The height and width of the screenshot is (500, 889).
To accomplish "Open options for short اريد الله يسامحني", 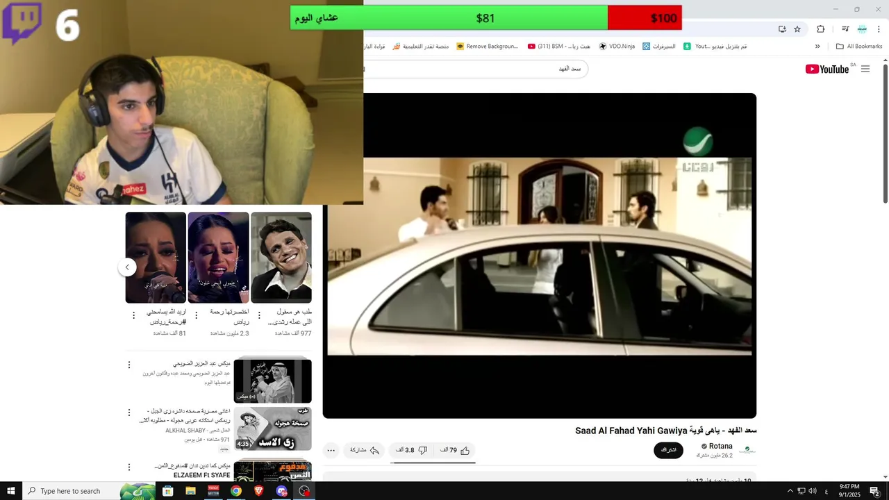I will (x=134, y=315).
